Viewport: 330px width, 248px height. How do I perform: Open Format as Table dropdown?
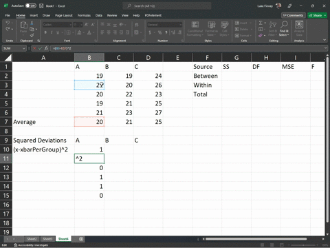[211, 29]
